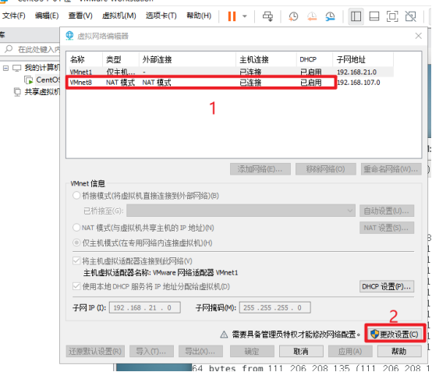The width and height of the screenshot is (432, 372).
Task: Open the 虚拟机(M) menu
Action: click(x=119, y=16)
